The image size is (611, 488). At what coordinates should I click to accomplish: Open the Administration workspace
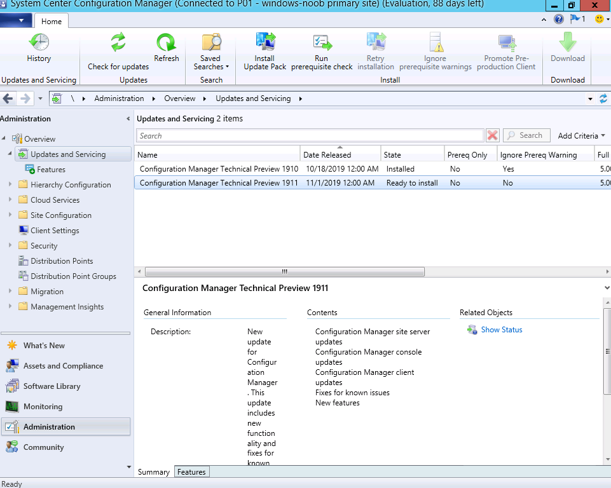point(66,427)
